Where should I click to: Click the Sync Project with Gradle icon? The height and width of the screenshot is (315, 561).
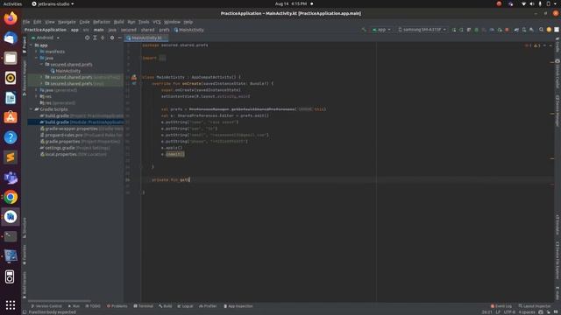point(516,30)
